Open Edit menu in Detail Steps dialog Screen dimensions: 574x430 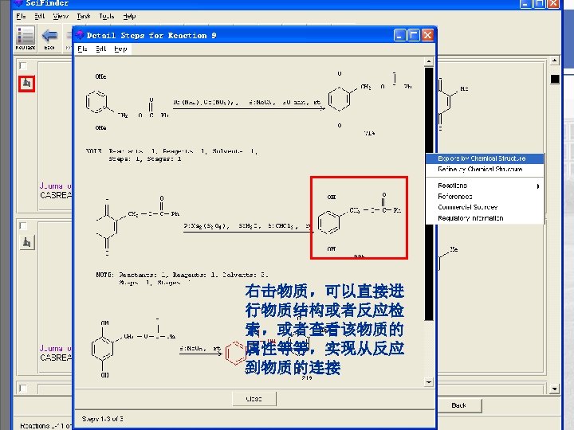(100, 49)
